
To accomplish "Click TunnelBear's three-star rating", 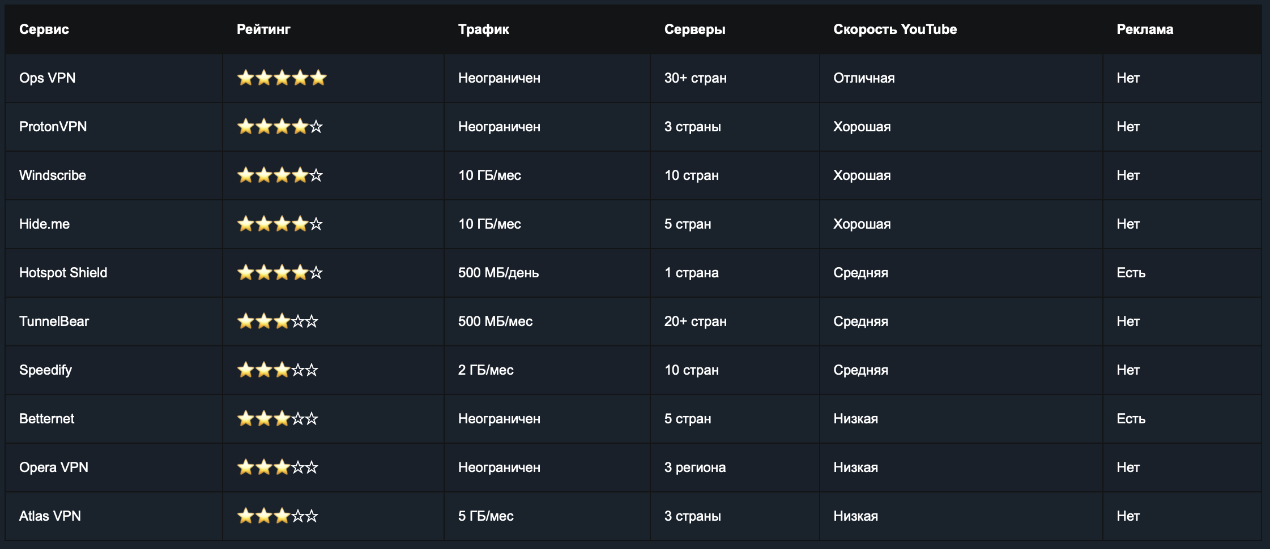I will (x=278, y=321).
